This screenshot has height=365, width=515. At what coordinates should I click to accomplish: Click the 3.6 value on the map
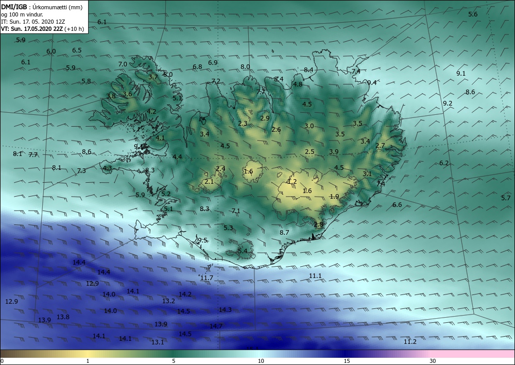coord(127,94)
